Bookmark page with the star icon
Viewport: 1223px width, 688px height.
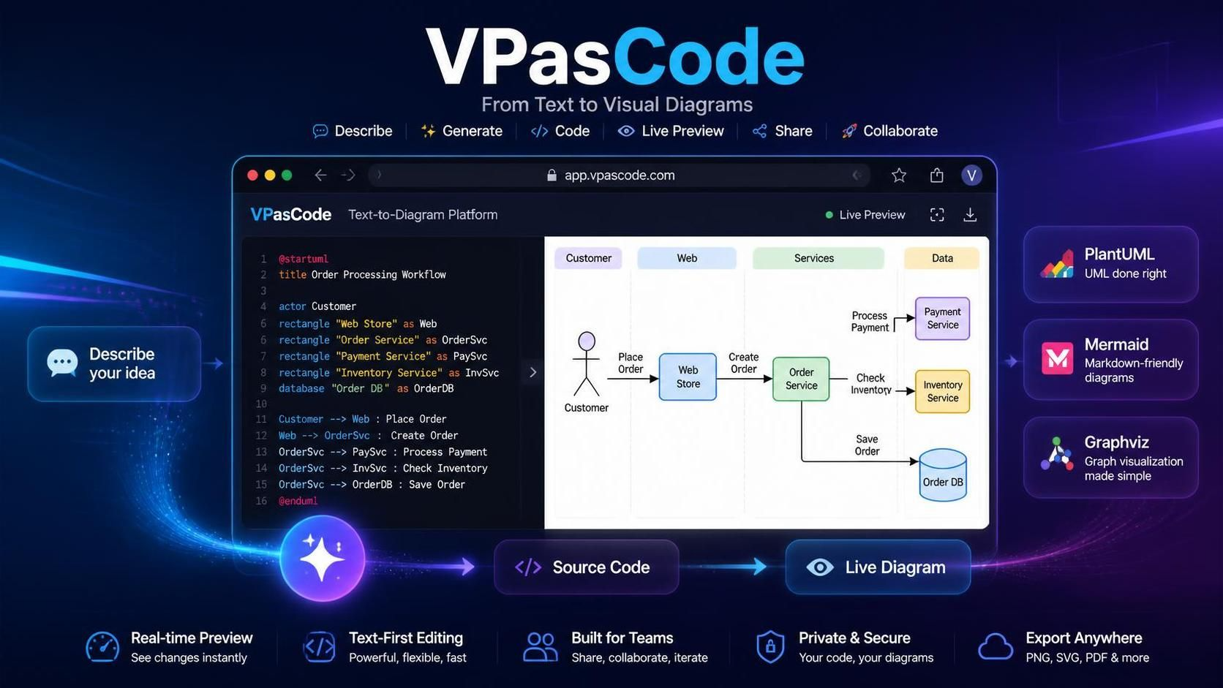point(899,175)
